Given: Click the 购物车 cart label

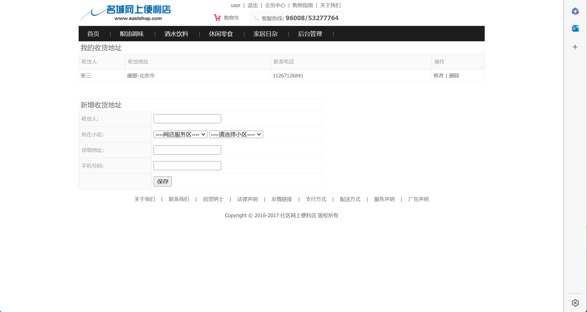Looking at the screenshot, I should point(232,17).
